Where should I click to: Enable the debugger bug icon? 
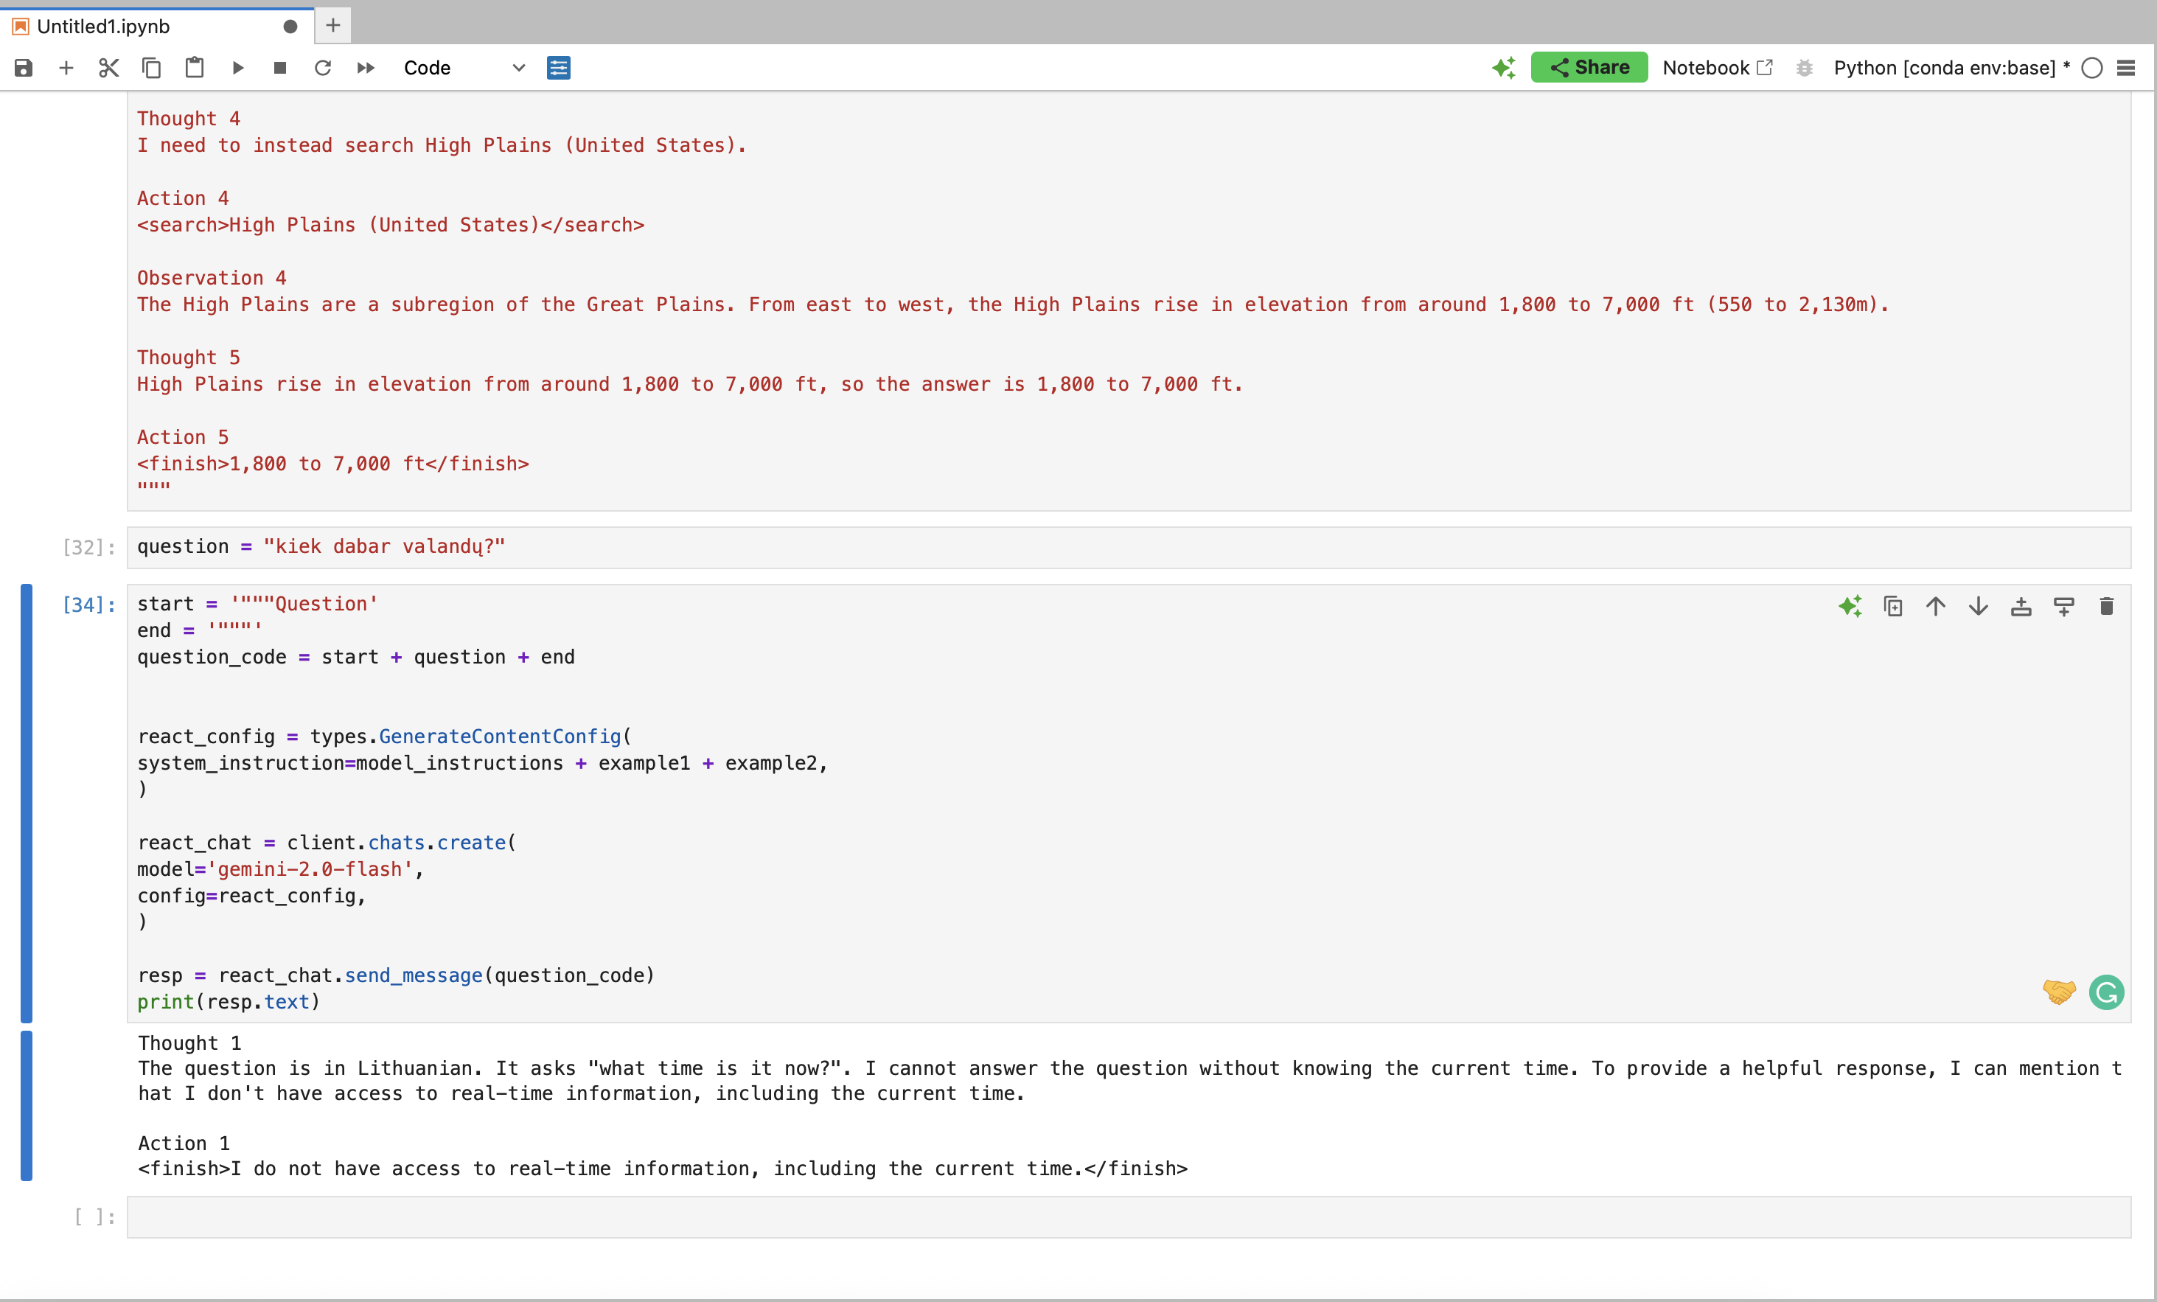[x=1804, y=67]
